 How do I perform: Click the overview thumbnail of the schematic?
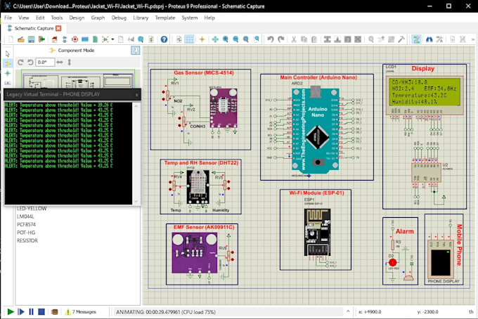[78, 79]
